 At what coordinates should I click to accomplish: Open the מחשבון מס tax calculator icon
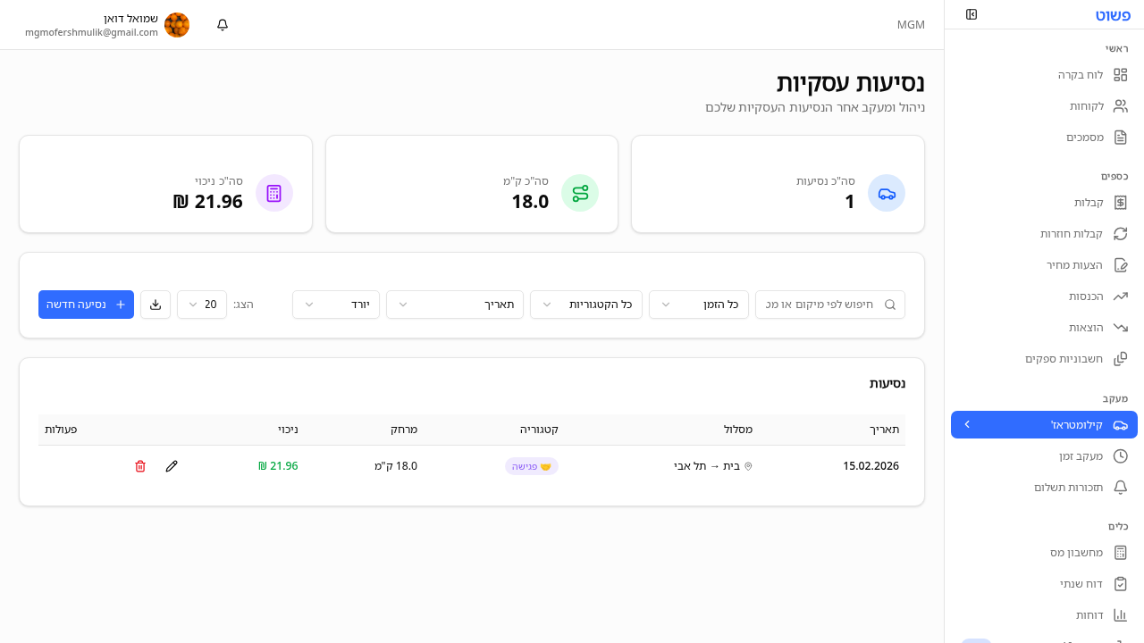point(1121,552)
